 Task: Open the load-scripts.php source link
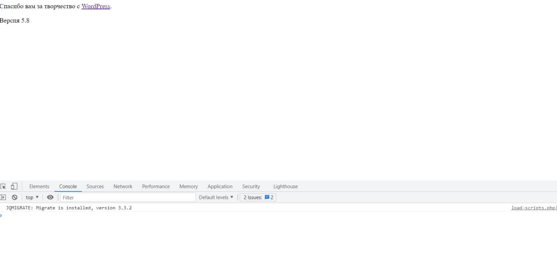(534, 208)
